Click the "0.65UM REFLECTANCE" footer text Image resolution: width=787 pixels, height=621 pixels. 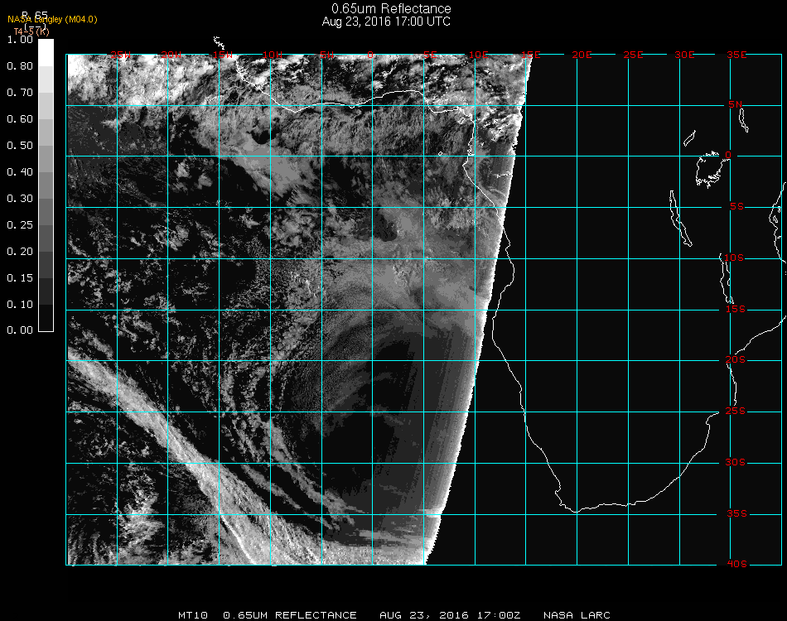[x=290, y=615]
